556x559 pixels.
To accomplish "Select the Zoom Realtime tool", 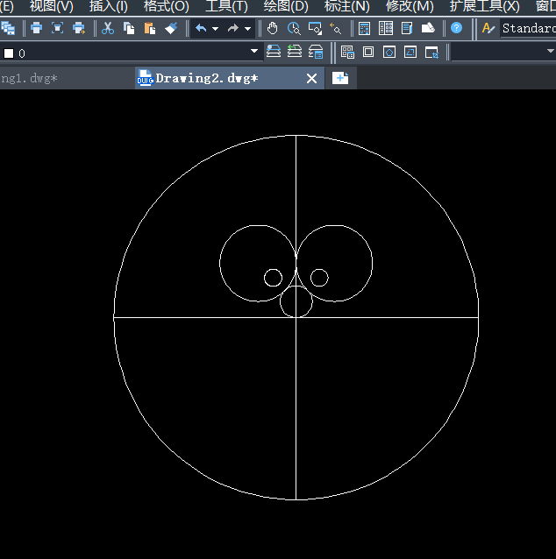I will point(294,28).
